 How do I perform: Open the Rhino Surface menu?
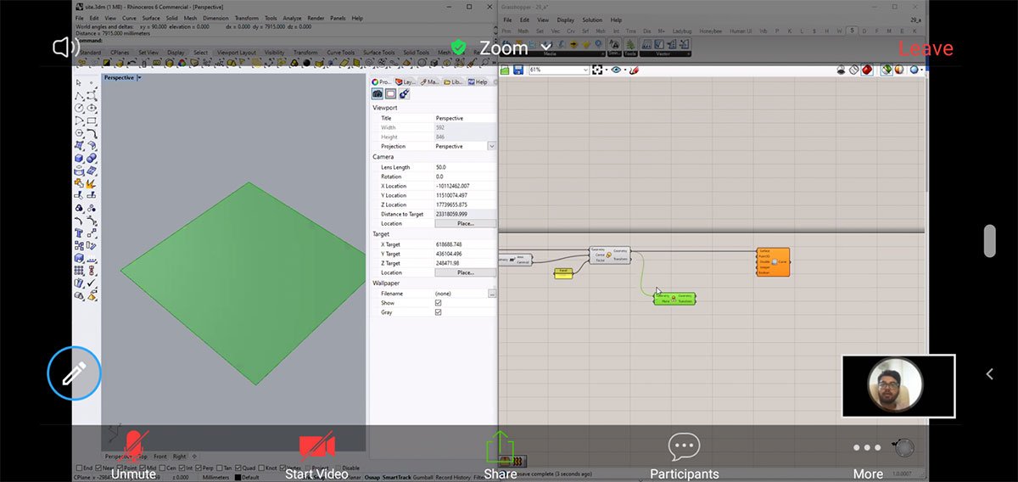[151, 18]
